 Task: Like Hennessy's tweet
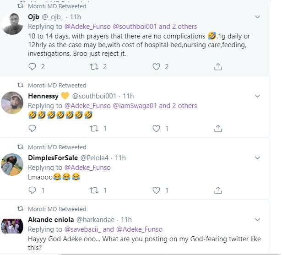point(157,129)
